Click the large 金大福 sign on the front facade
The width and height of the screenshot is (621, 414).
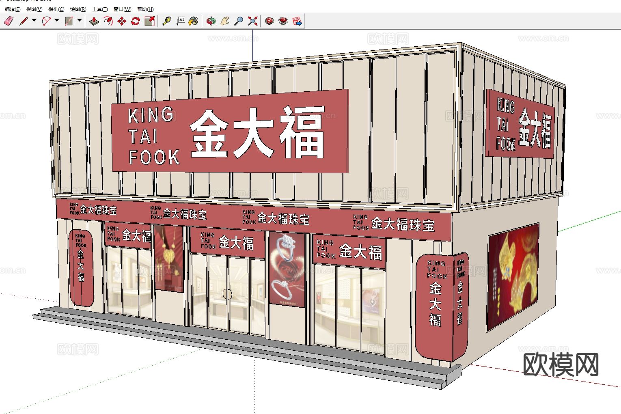[230, 132]
